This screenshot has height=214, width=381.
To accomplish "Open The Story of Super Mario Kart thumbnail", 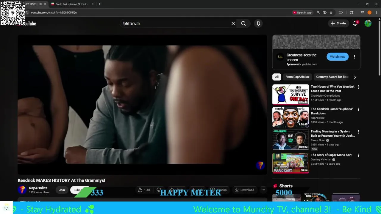I will click(291, 163).
